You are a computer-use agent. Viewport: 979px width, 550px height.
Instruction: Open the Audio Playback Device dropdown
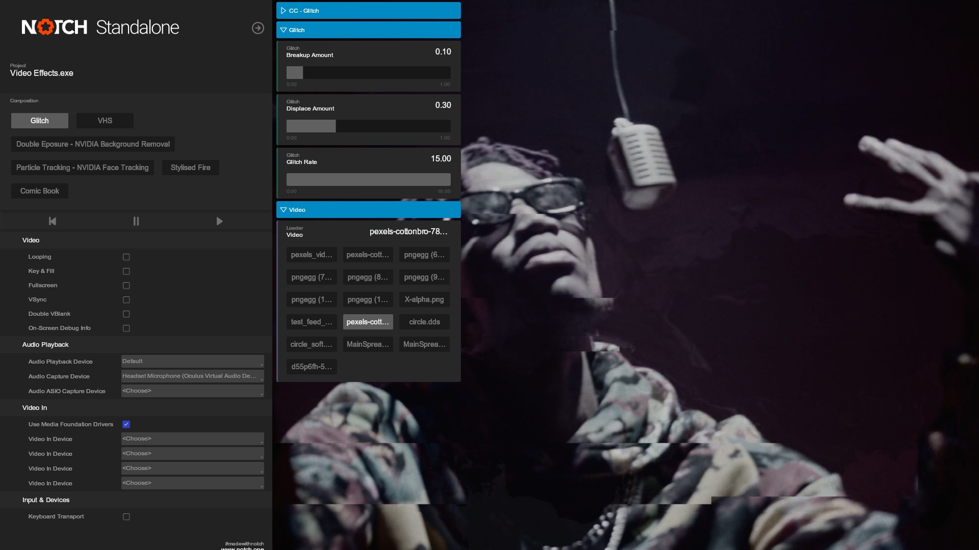click(x=192, y=362)
